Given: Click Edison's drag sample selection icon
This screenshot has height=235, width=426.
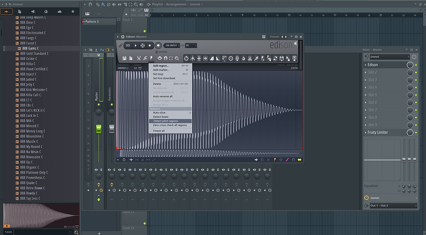Looking at the screenshot, I should pos(288,58).
